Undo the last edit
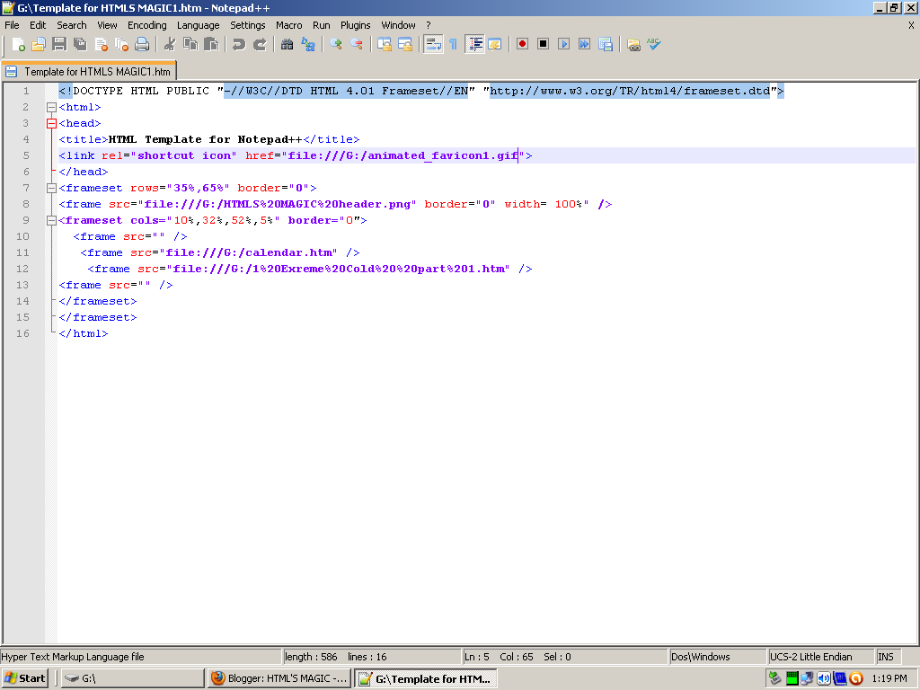 [x=241, y=43]
